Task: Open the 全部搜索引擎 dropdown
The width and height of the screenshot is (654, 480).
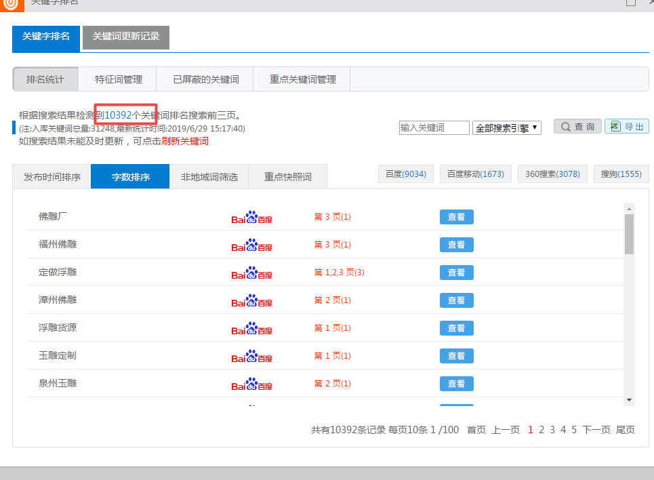Action: (507, 127)
